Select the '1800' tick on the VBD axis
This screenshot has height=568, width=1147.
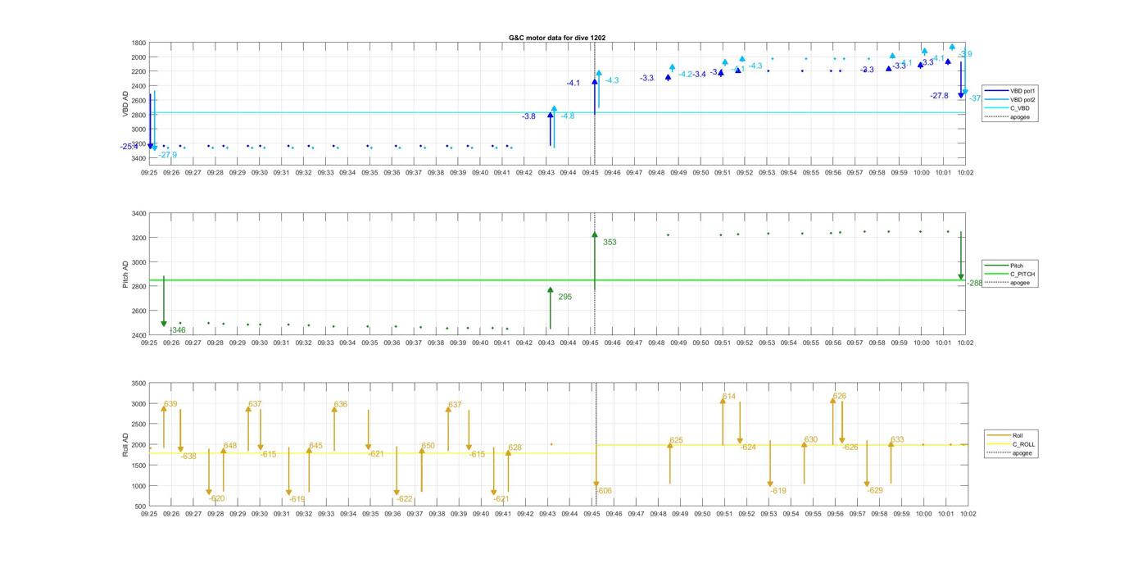click(138, 43)
